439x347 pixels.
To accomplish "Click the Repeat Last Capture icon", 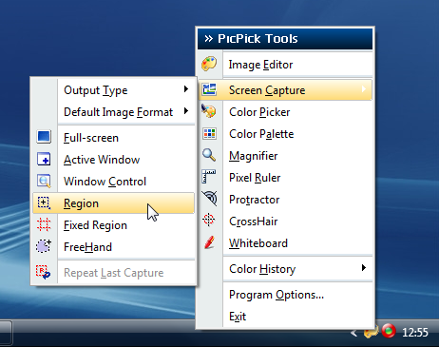I will (43, 272).
